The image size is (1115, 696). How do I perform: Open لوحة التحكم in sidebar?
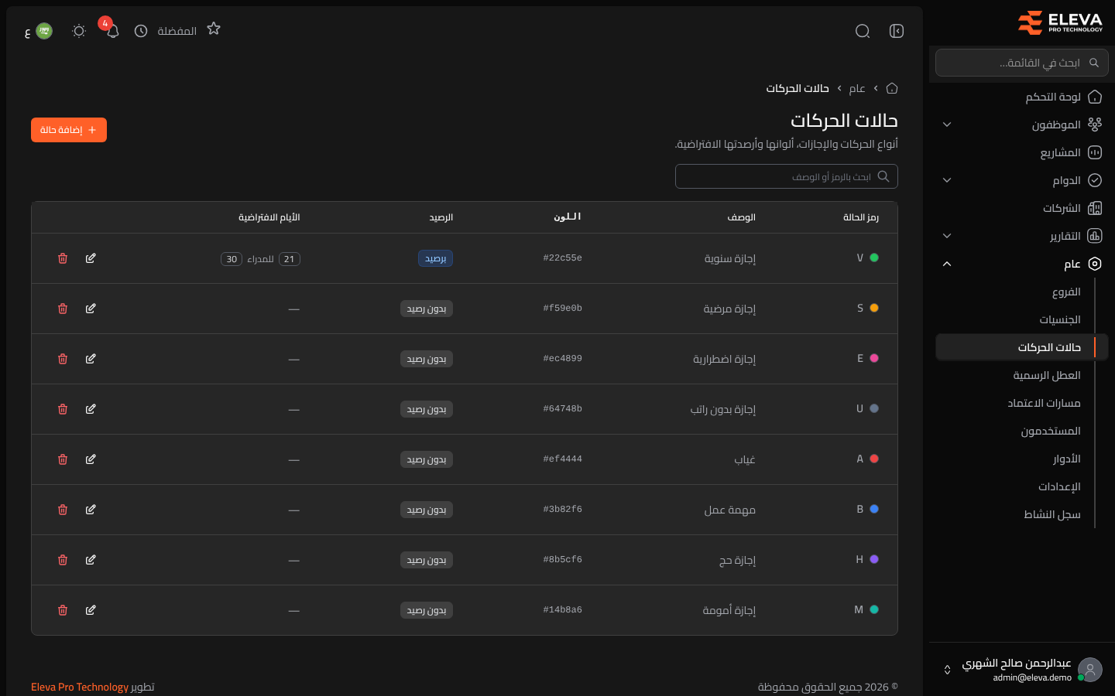(1022, 97)
